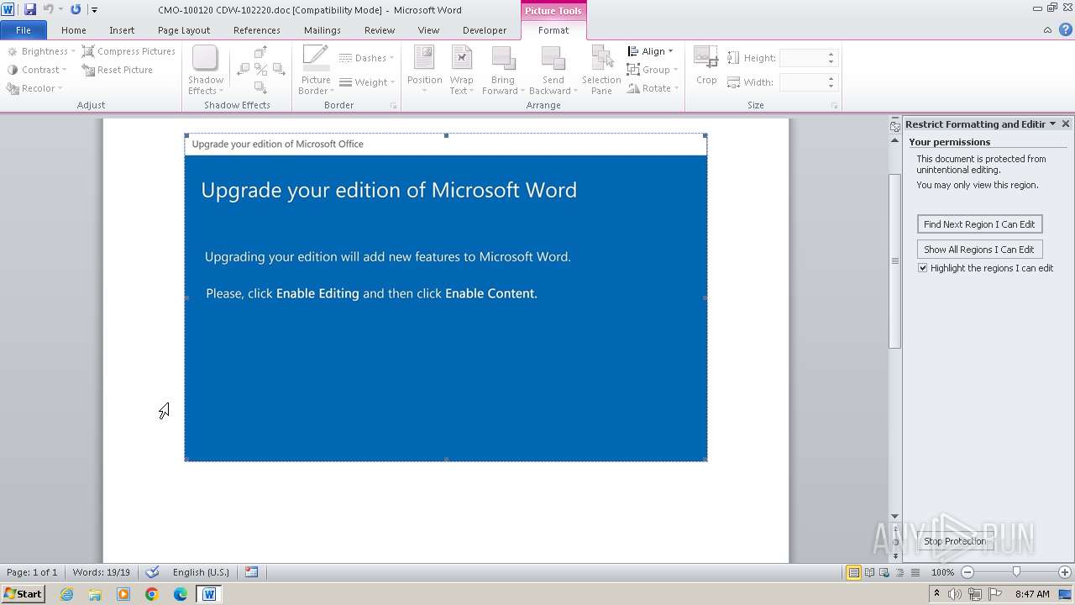Click the Width input field
The width and height of the screenshot is (1075, 605).
(x=803, y=82)
